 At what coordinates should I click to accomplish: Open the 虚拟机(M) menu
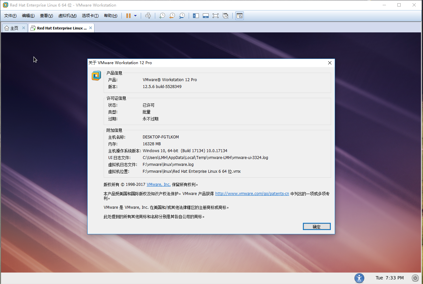pyautogui.click(x=67, y=16)
